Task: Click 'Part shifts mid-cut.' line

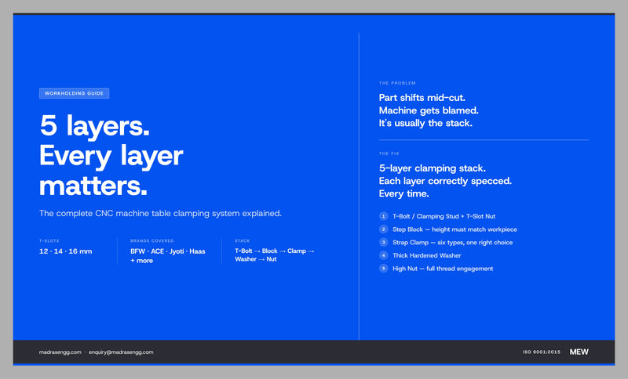Action: (x=422, y=98)
